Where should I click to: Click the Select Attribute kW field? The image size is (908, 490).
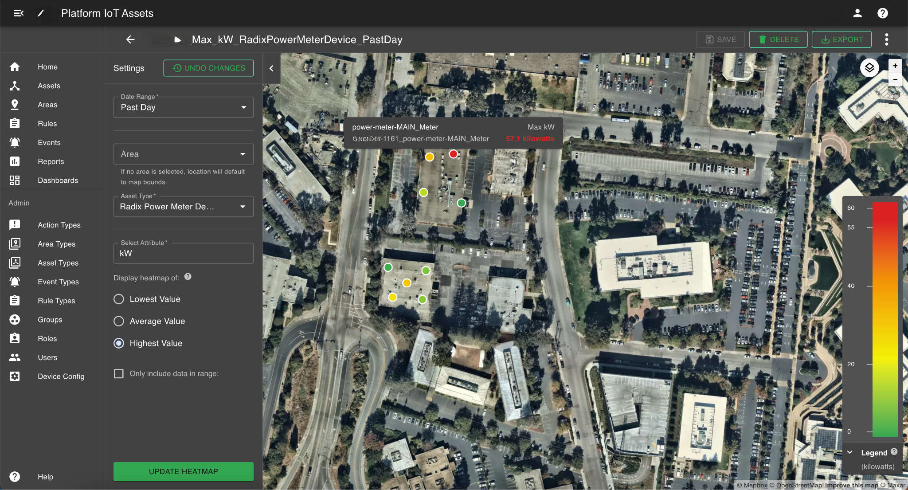pyautogui.click(x=183, y=254)
